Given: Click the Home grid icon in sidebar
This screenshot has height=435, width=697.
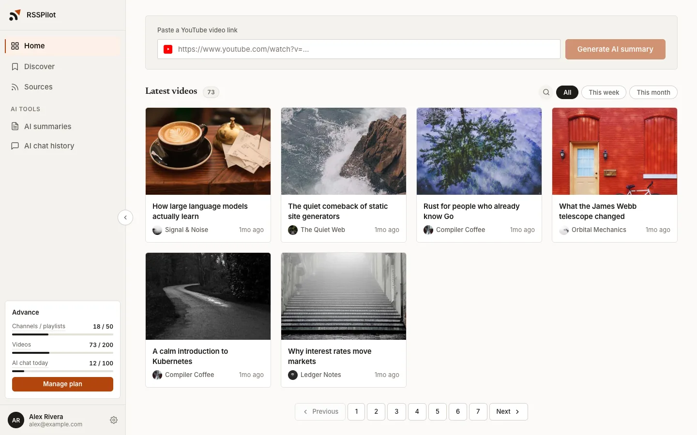Looking at the screenshot, I should (15, 46).
